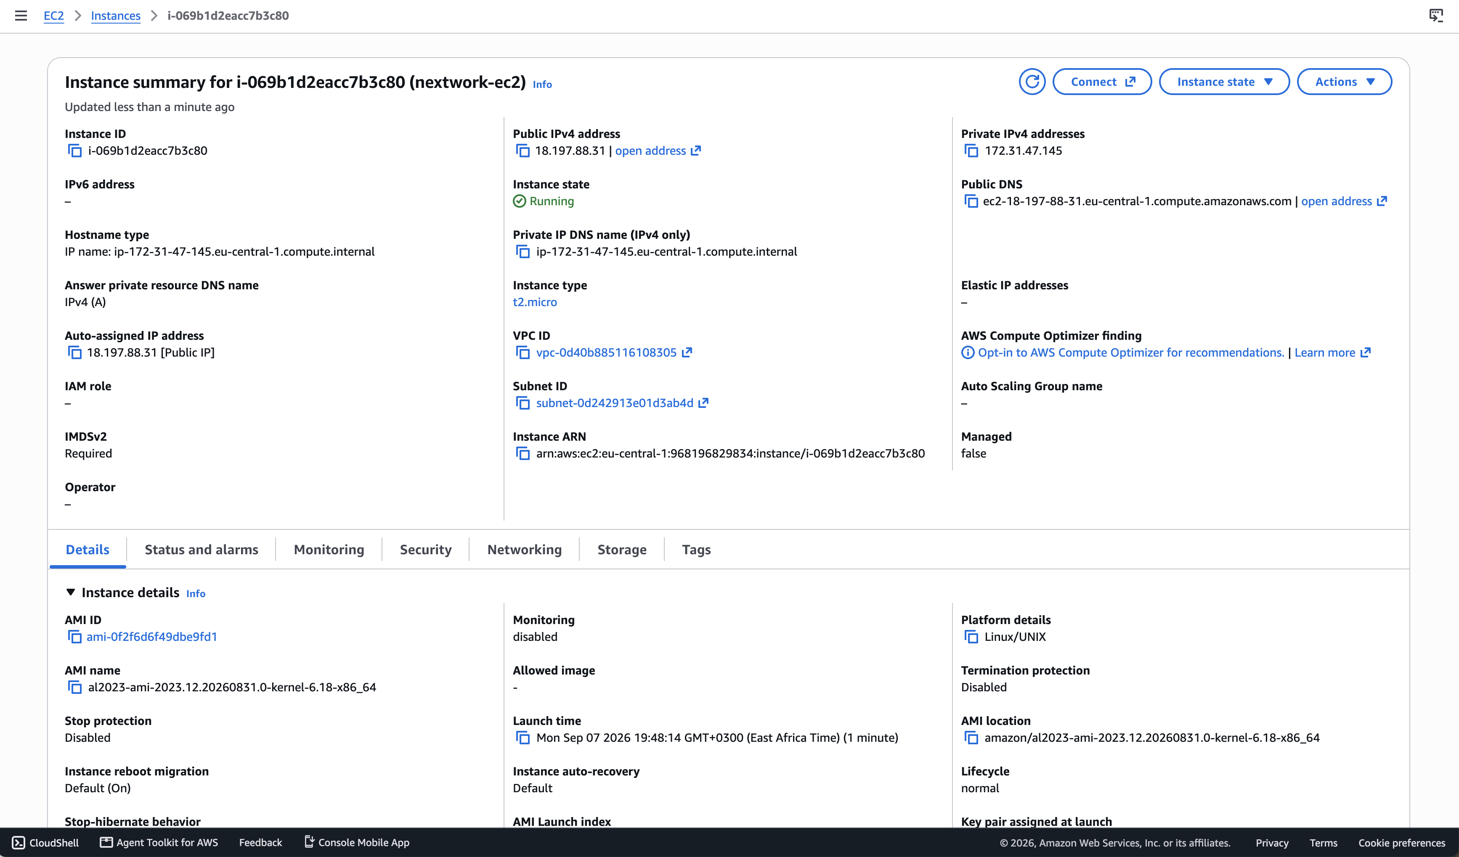Click the Compute Optimizer info circle icon
Viewport: 1459px width, 857px height.
[x=968, y=352]
